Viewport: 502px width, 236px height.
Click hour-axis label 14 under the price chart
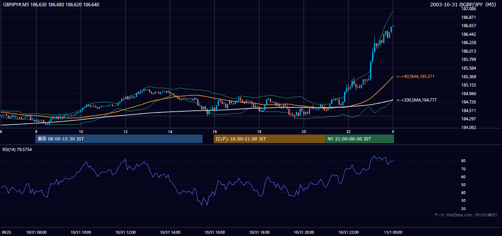170,131
